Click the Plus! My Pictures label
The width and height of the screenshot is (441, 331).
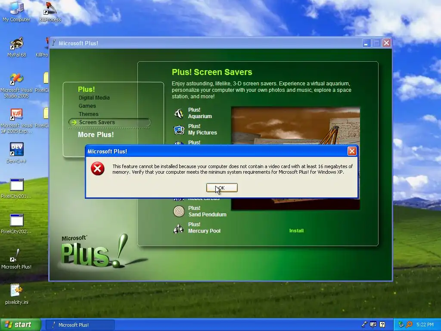tap(202, 129)
